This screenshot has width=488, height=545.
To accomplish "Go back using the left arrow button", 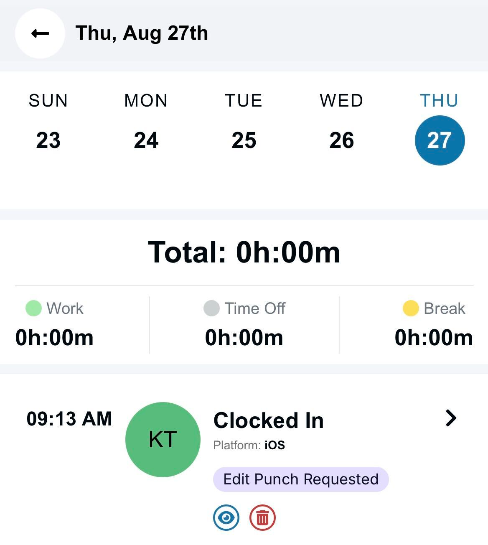I will (40, 33).
